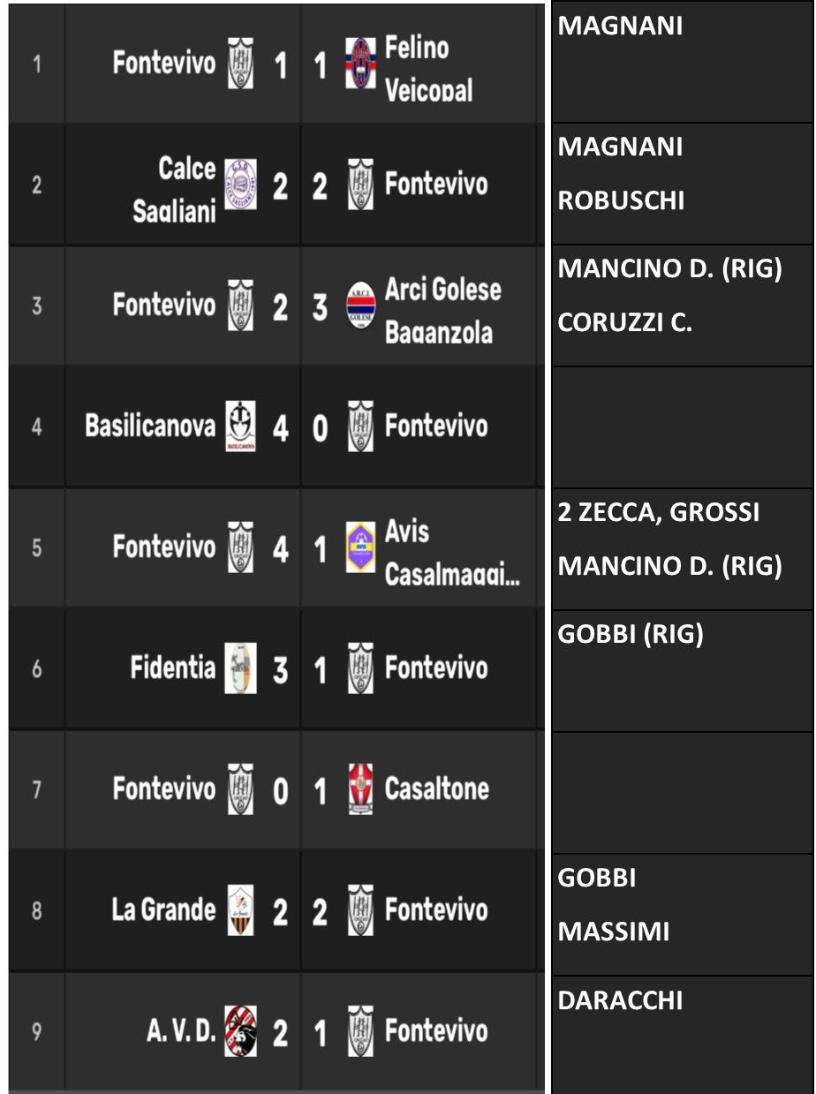Click scorer cell MANCINO D. (RIG) CORUZZI C.

tap(682, 306)
